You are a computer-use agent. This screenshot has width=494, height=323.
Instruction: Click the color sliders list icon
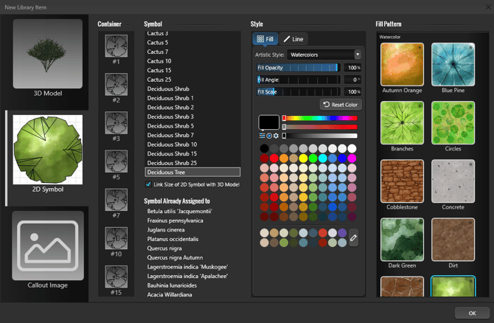click(x=262, y=136)
